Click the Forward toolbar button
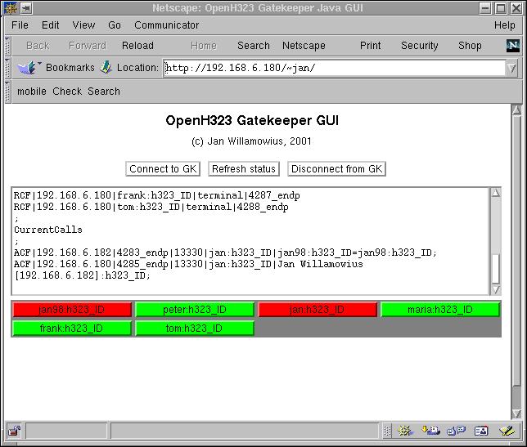Viewport: 527px width, 447px height. pos(88,46)
